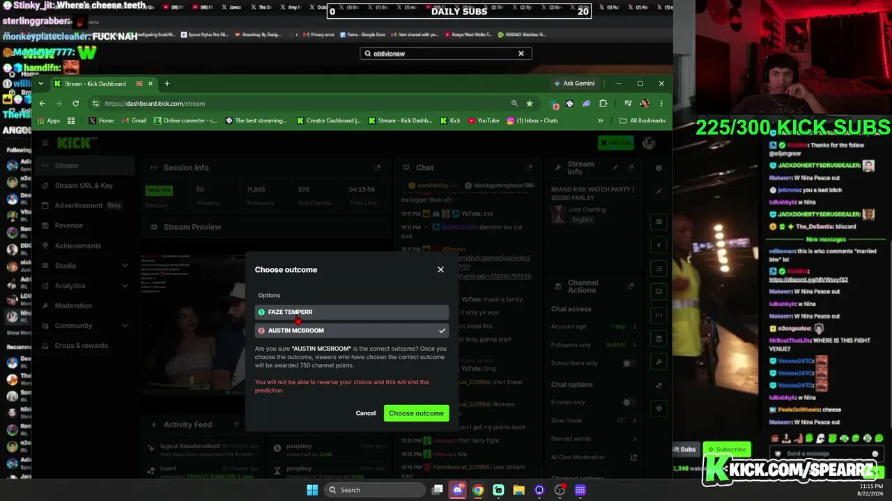Viewport: 892px width, 501px height.
Task: Cancel the Choose outcome dialog
Action: 366,413
